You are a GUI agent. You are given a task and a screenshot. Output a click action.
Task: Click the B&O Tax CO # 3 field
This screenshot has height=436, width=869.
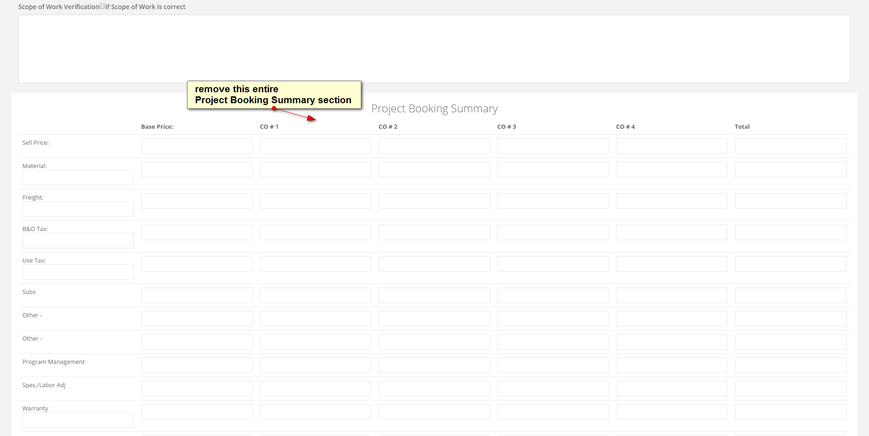pos(553,232)
